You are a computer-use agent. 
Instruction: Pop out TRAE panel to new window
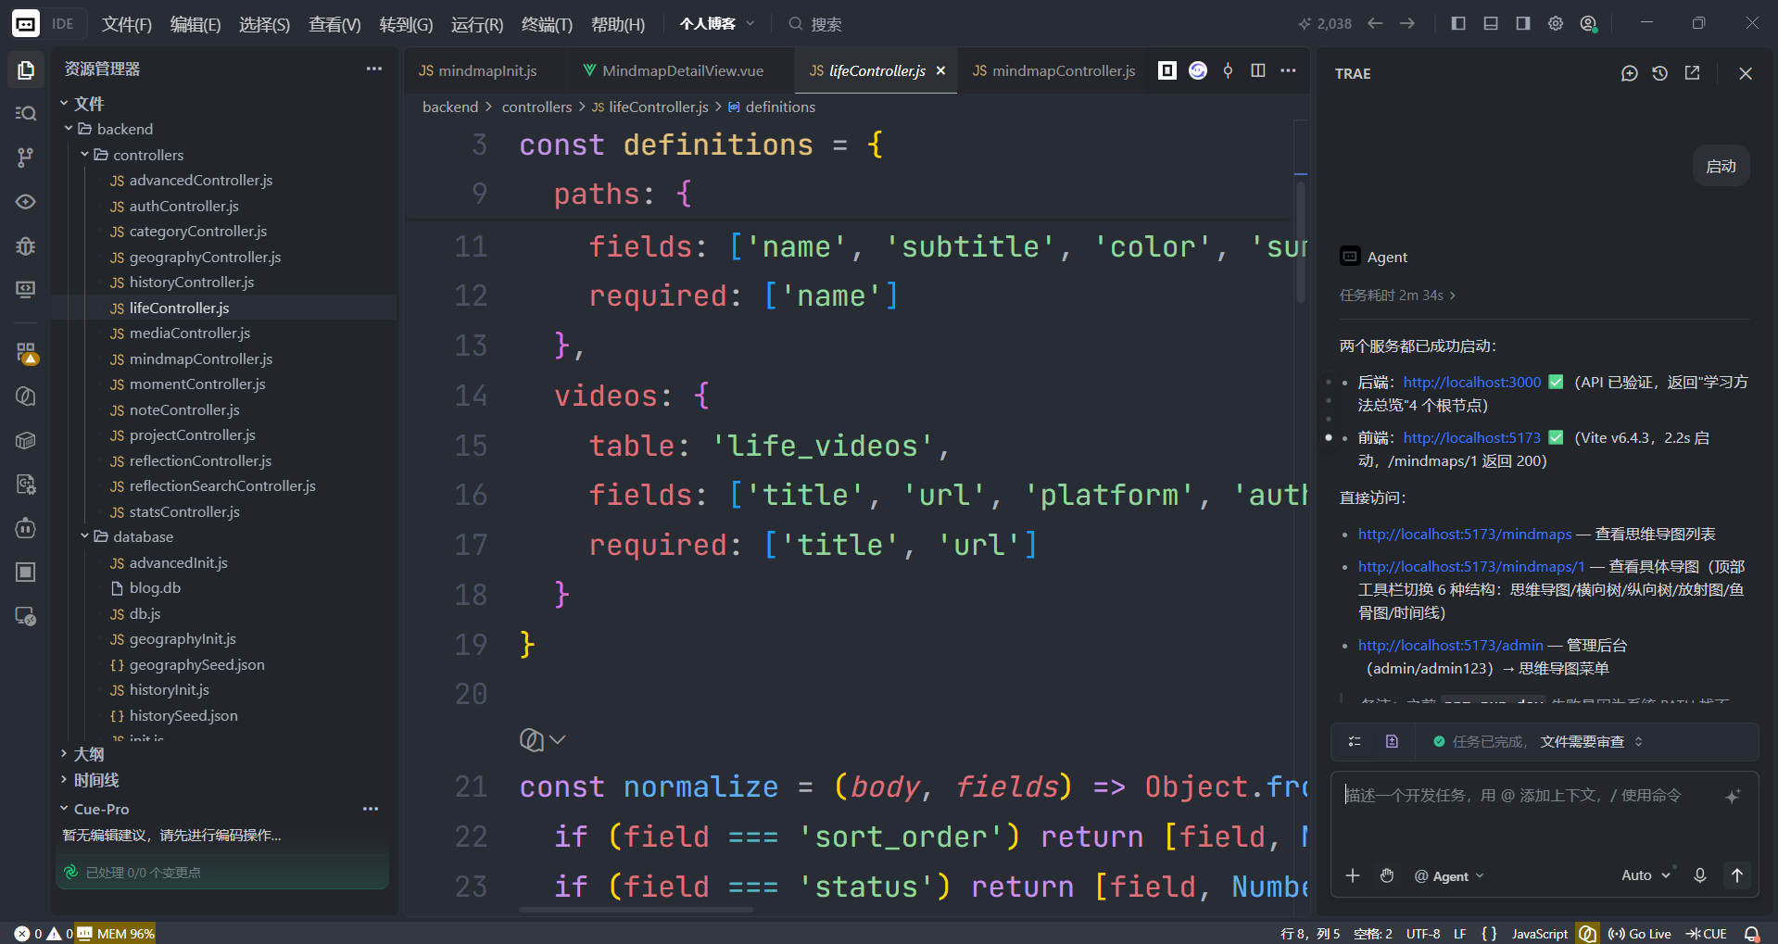tap(1692, 73)
